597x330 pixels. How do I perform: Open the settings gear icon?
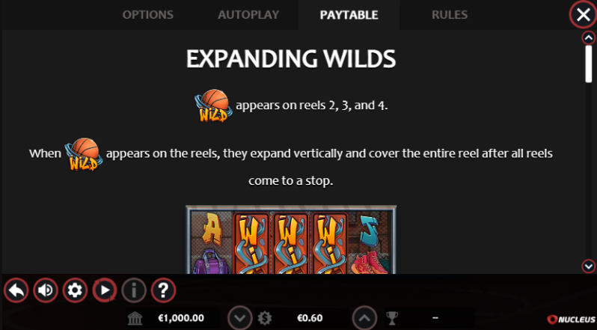click(75, 290)
